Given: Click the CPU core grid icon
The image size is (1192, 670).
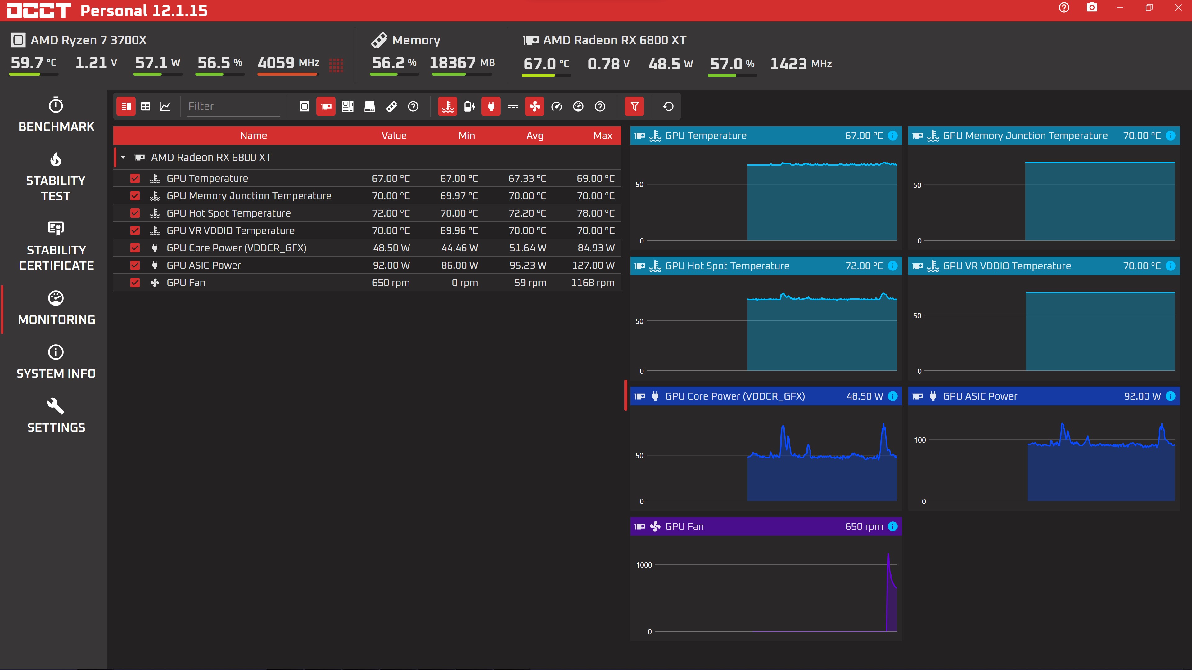Looking at the screenshot, I should tap(336, 65).
